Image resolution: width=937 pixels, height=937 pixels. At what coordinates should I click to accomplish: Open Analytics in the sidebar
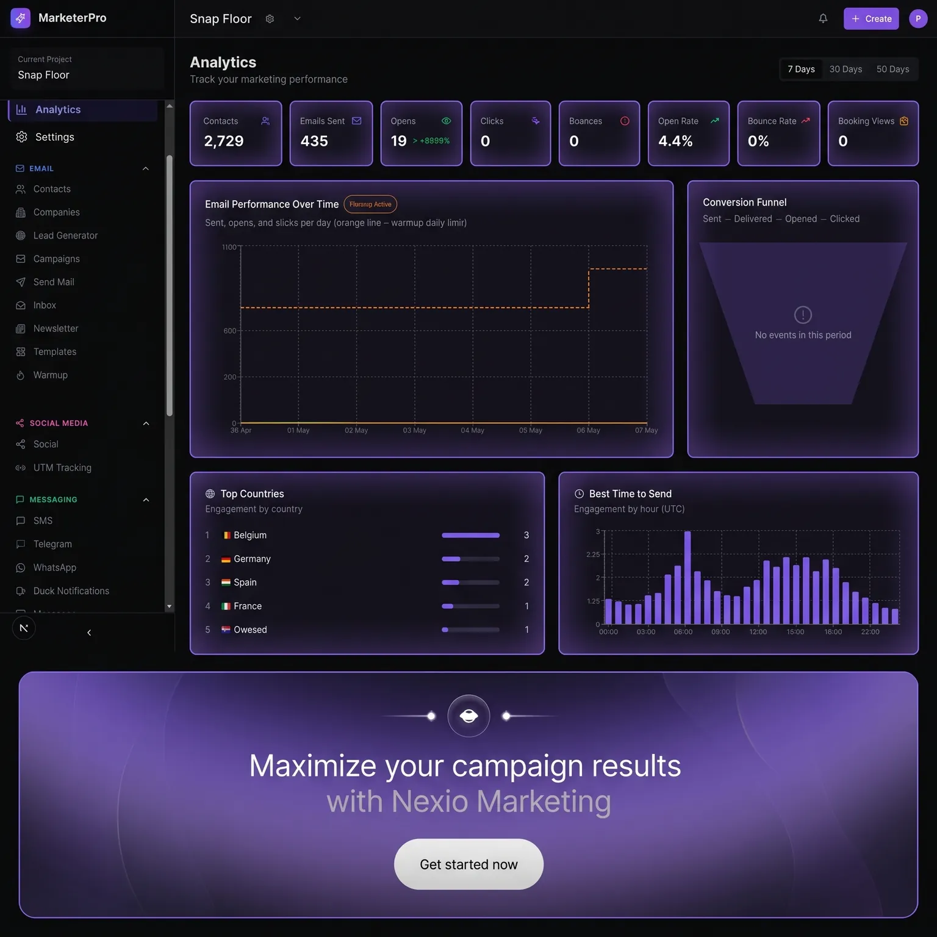coord(82,110)
